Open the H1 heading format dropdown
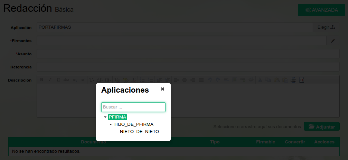 pos(108,80)
